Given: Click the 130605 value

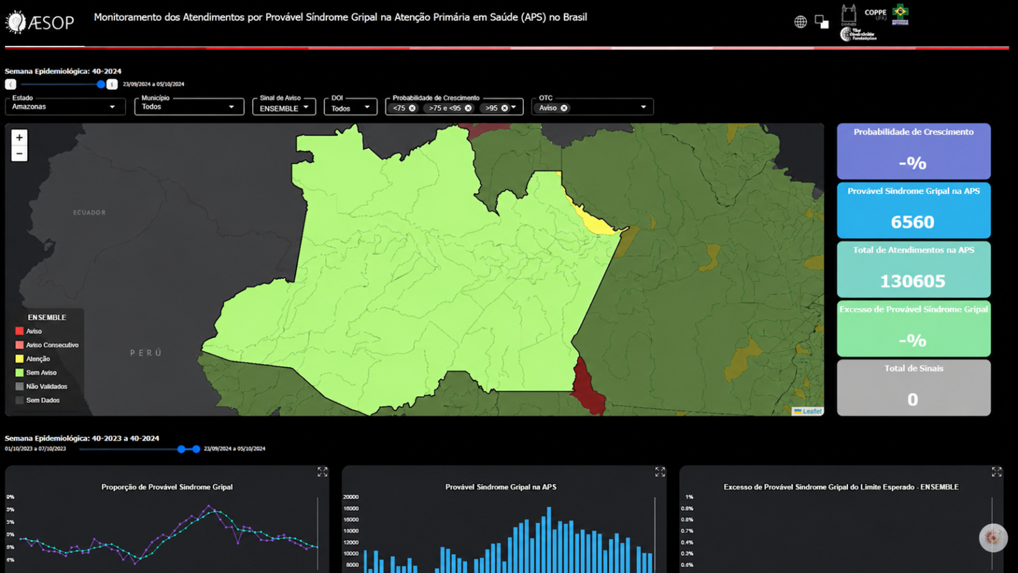Looking at the screenshot, I should 912,281.
